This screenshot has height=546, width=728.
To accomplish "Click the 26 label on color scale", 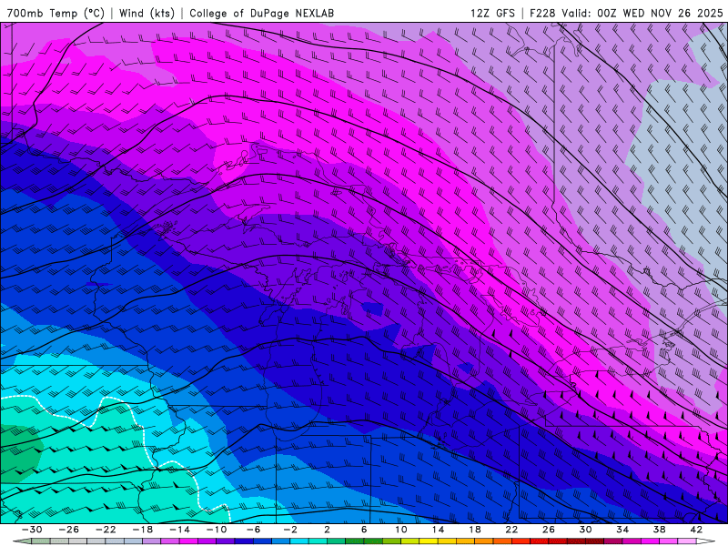I will [x=549, y=530].
